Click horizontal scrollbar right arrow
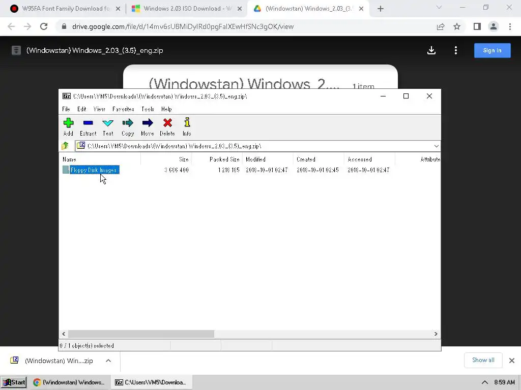 pos(436,334)
